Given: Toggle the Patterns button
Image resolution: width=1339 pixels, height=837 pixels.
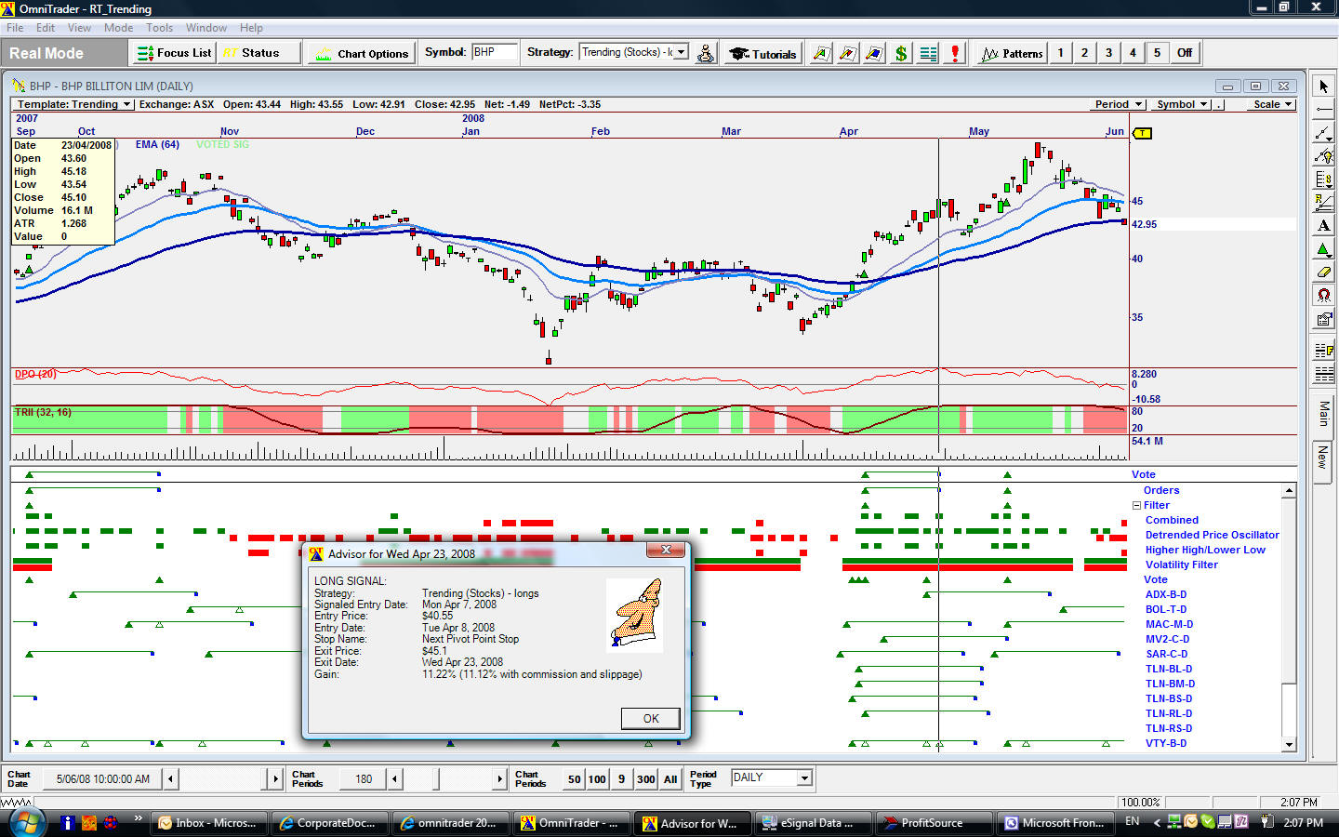Looking at the screenshot, I should coord(1012,53).
